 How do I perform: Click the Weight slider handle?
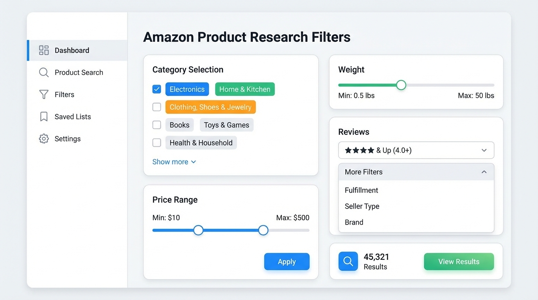[x=401, y=85]
